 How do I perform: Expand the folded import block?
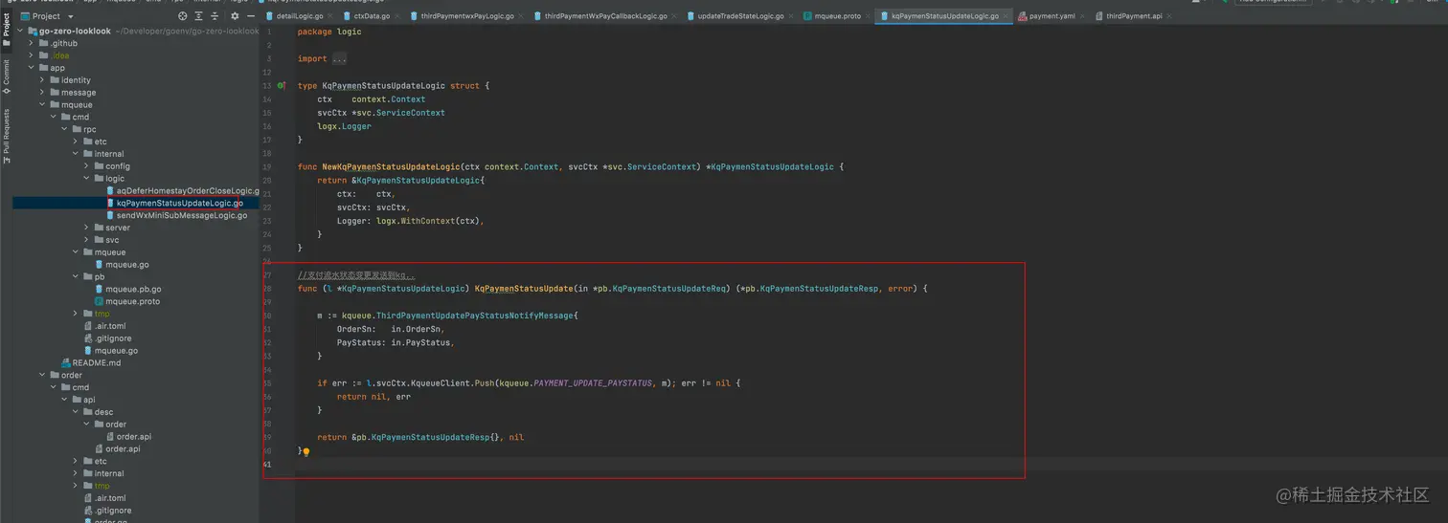point(339,59)
